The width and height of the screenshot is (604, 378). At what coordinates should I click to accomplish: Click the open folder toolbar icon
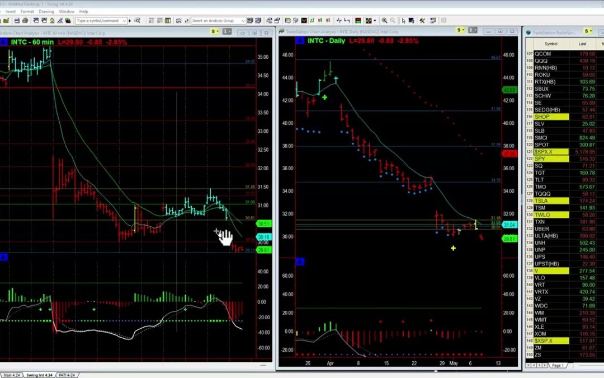(6, 21)
